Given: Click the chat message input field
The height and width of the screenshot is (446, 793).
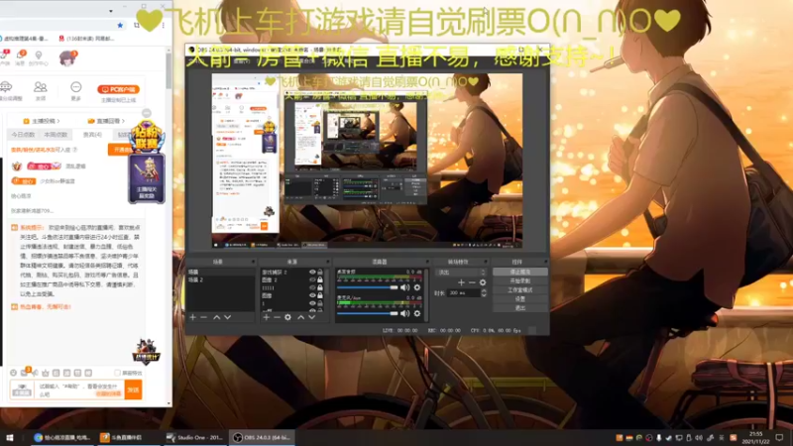Looking at the screenshot, I should pos(78,390).
